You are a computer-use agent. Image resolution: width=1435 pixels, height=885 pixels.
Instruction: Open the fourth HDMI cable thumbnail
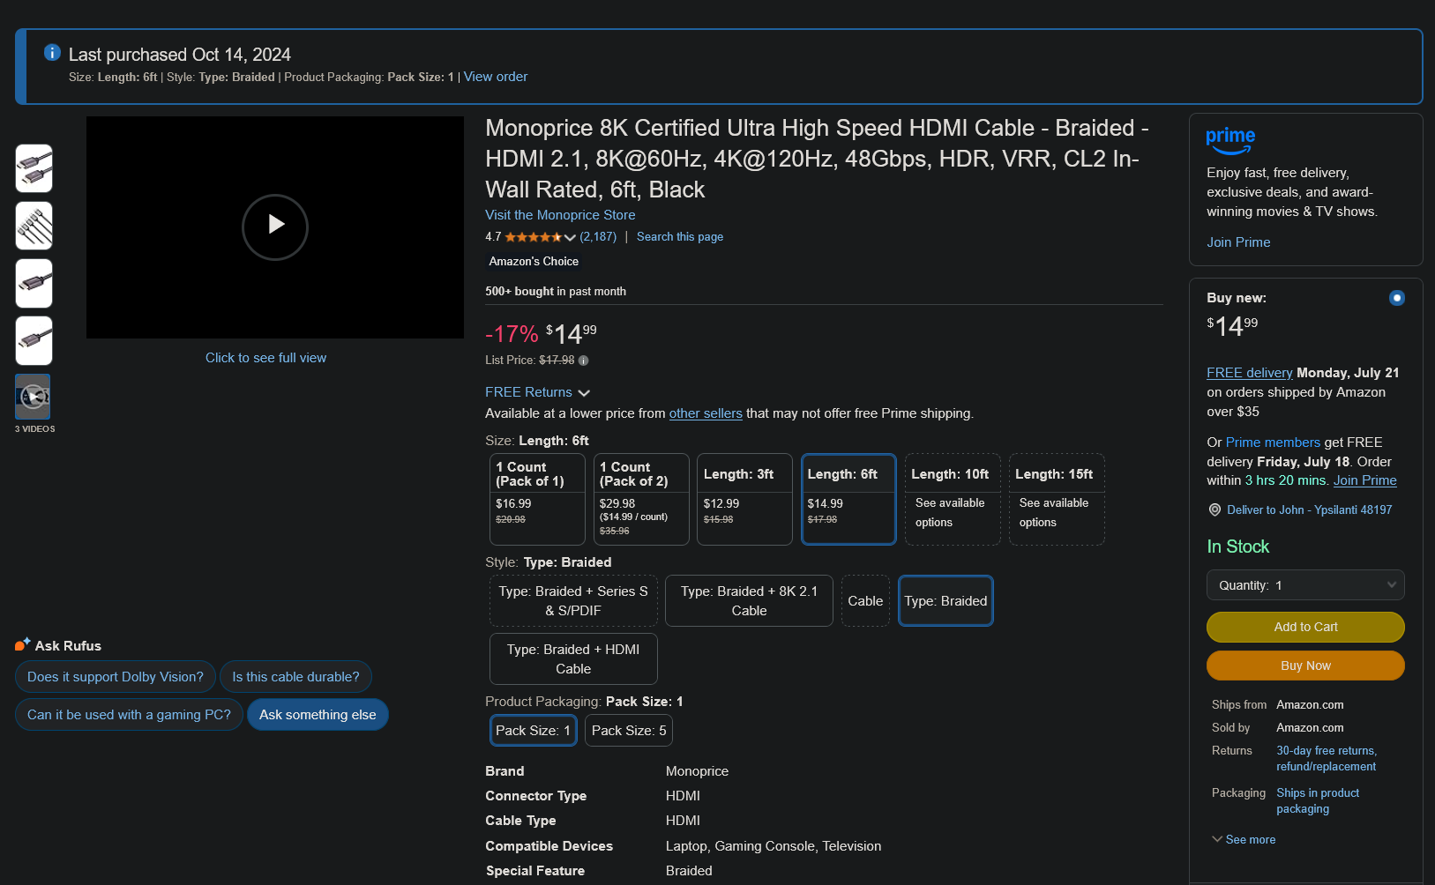(x=34, y=340)
